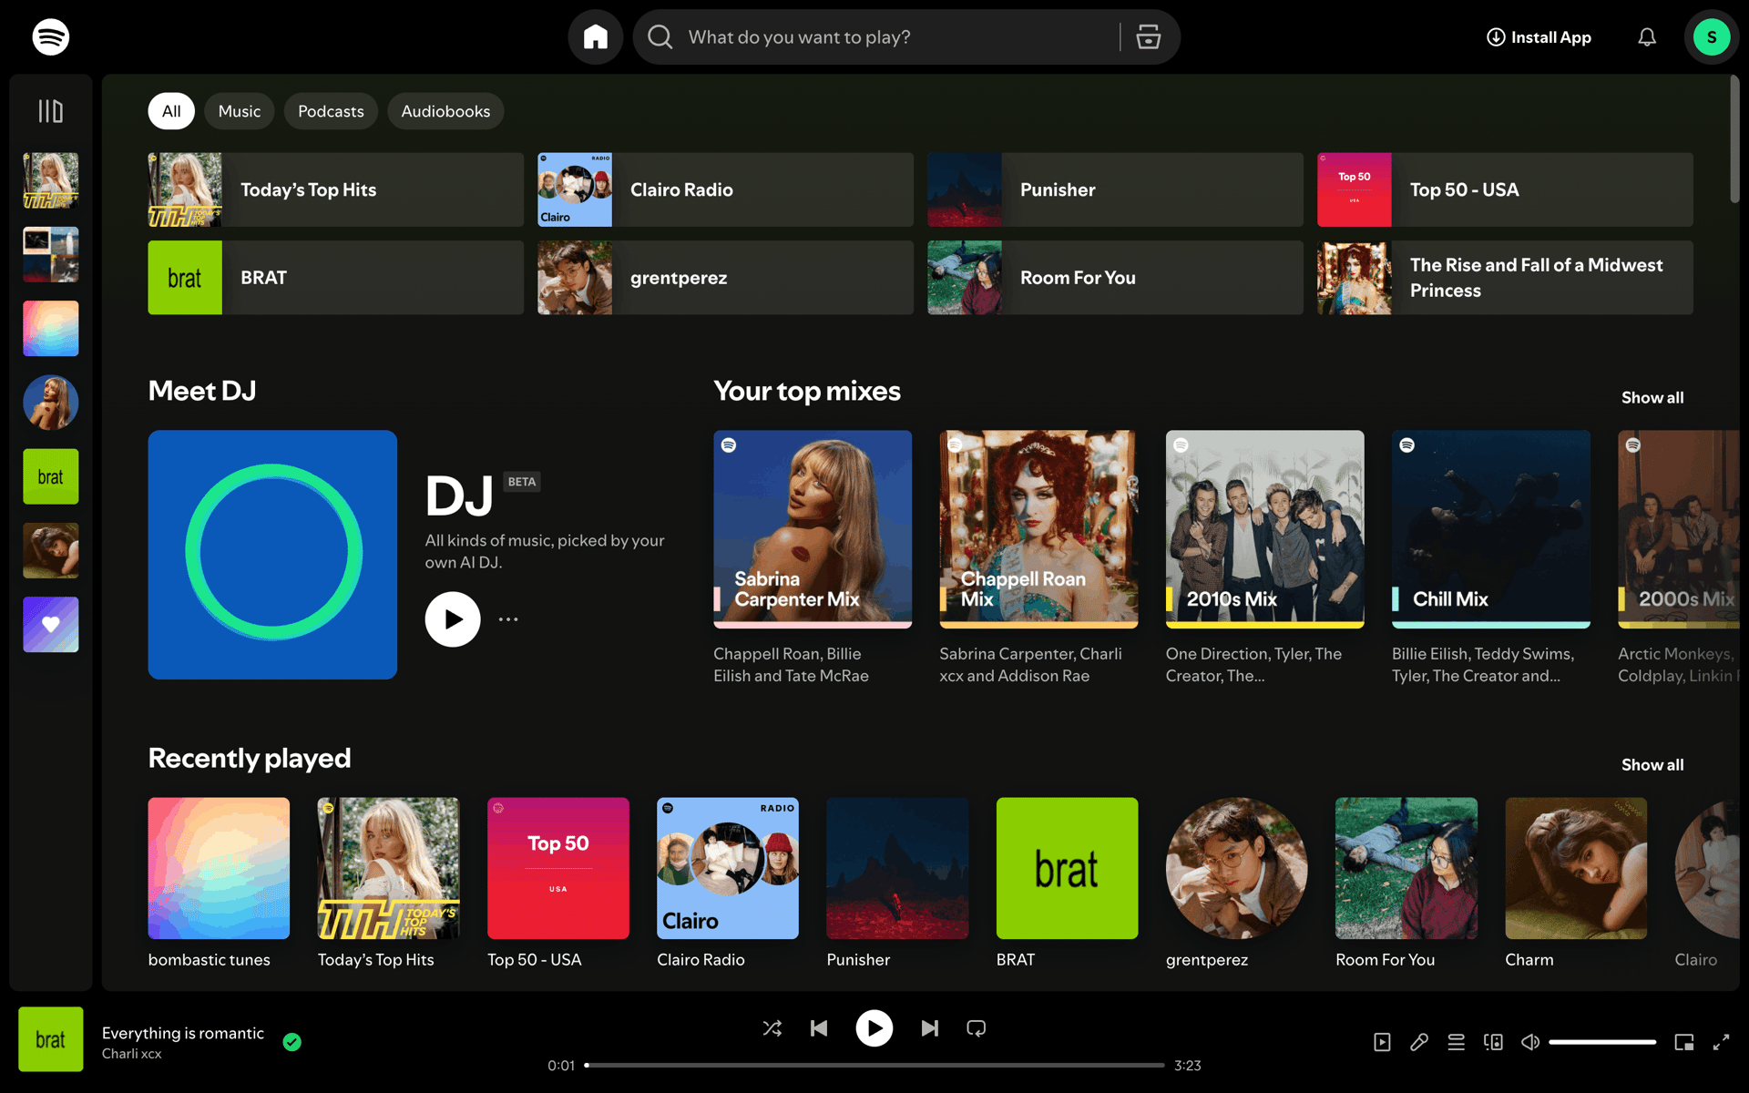Go to Home with house icon
The width and height of the screenshot is (1749, 1093).
596,37
